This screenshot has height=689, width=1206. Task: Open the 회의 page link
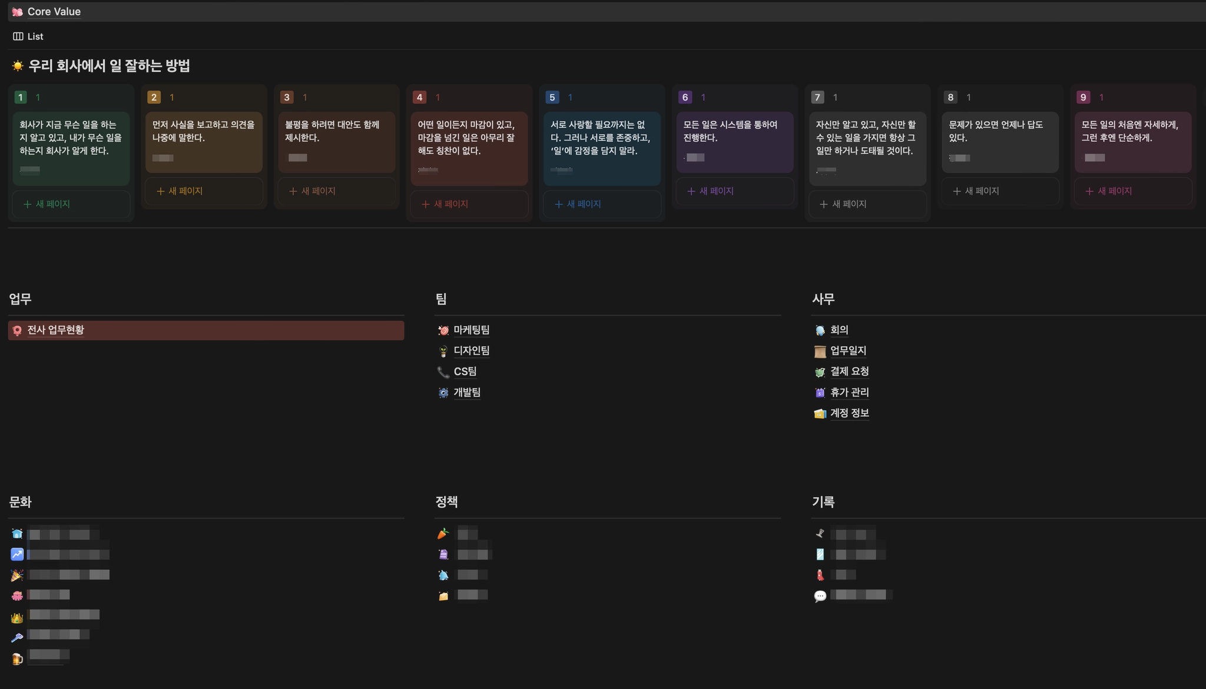(x=839, y=330)
